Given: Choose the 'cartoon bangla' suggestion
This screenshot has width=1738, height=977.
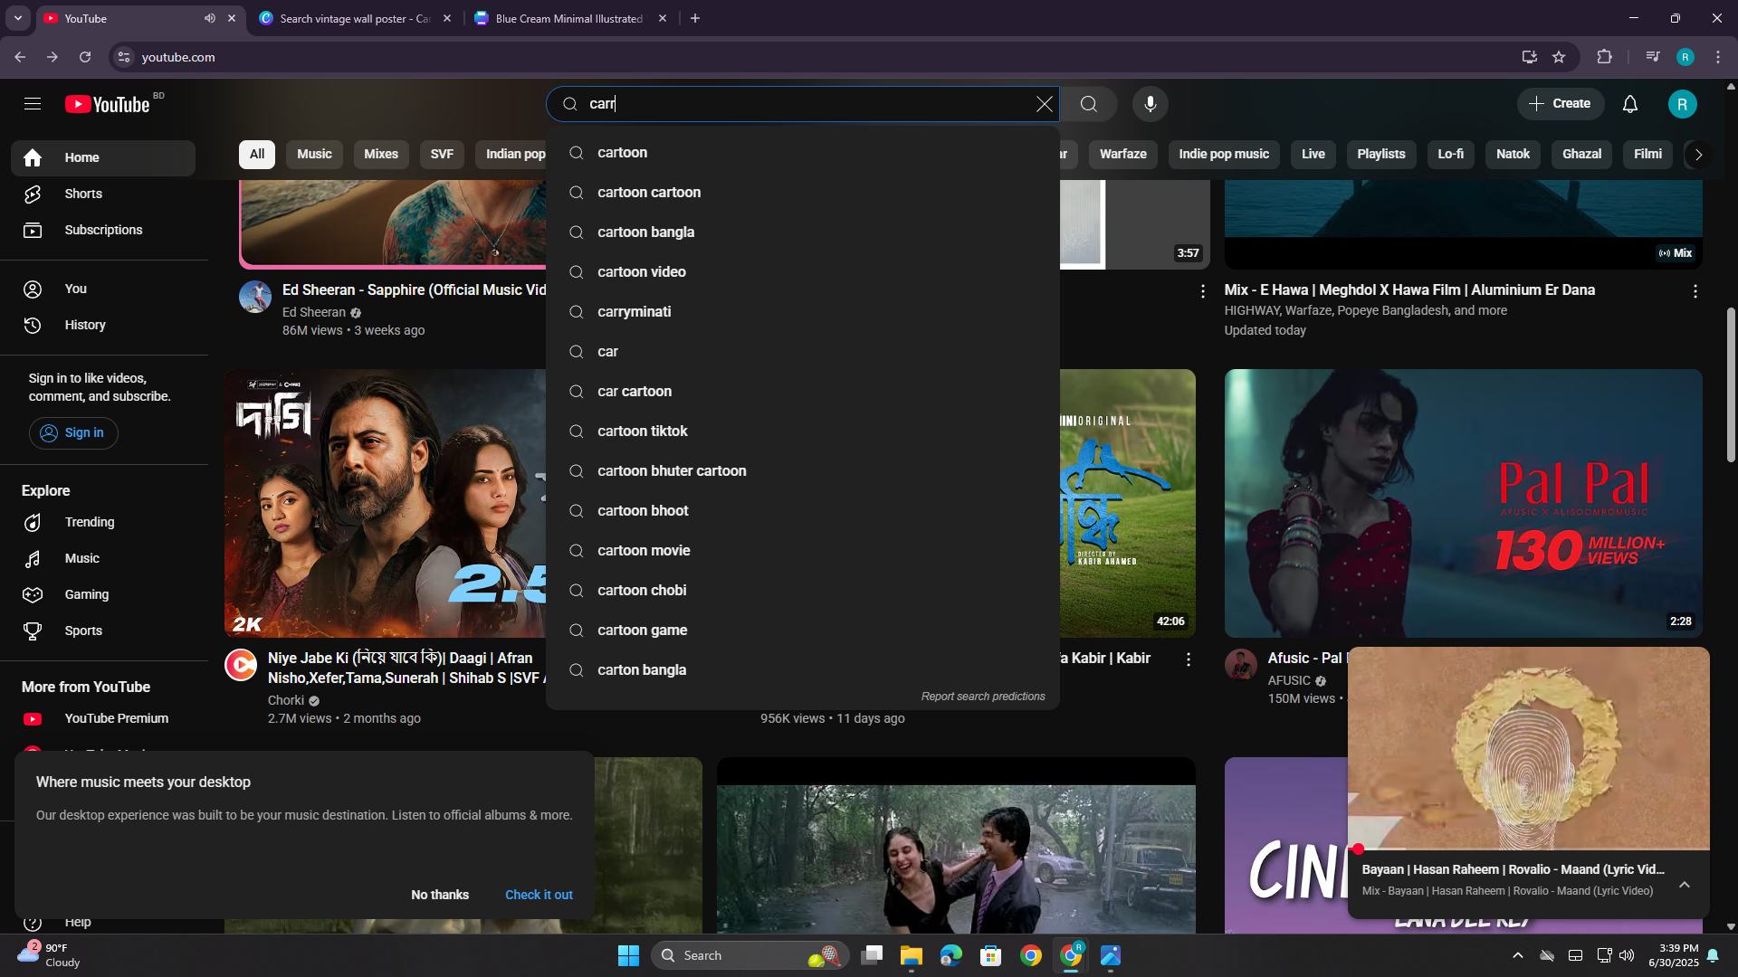Looking at the screenshot, I should (x=803, y=232).
